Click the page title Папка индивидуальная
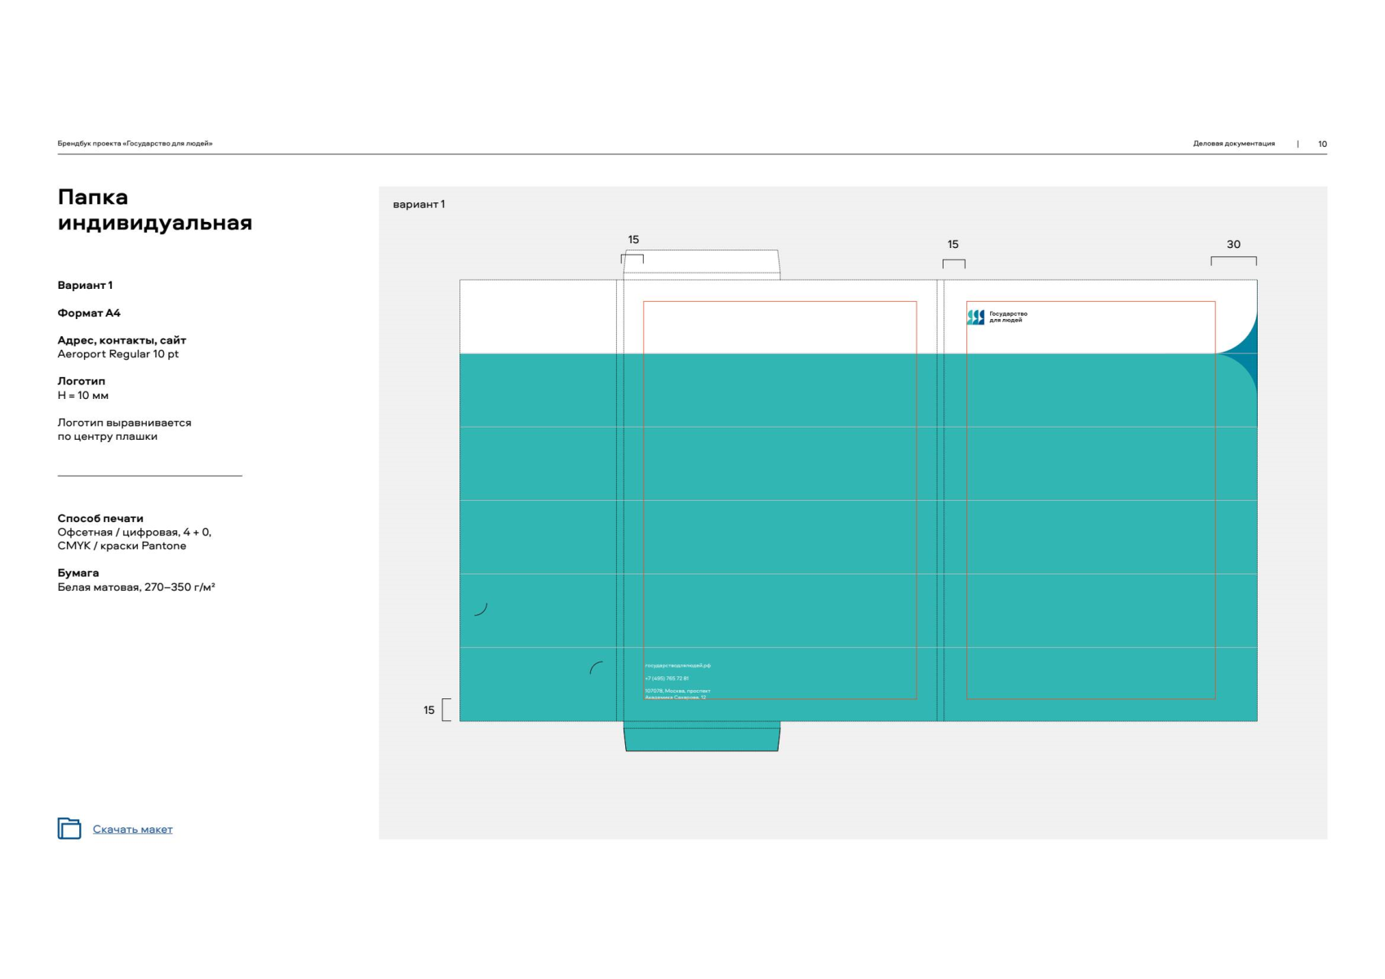 pyautogui.click(x=154, y=210)
